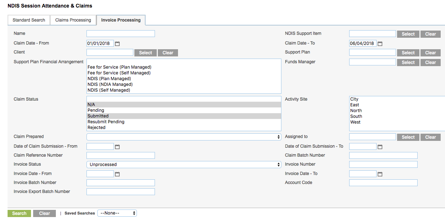Click the Assigned to text field

click(x=373, y=137)
